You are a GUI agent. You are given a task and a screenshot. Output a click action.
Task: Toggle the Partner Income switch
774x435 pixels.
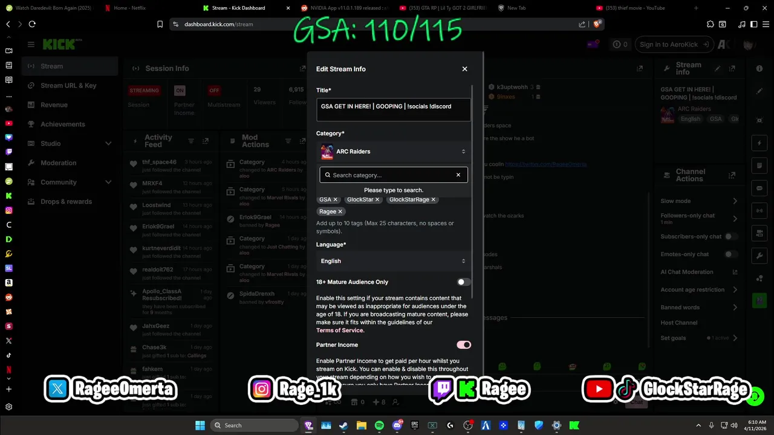[464, 345]
